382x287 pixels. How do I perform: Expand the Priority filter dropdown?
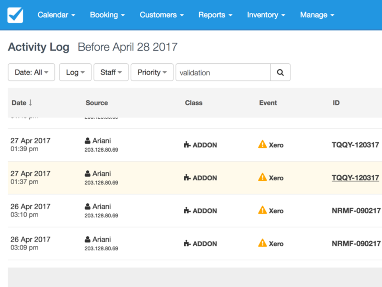(152, 72)
